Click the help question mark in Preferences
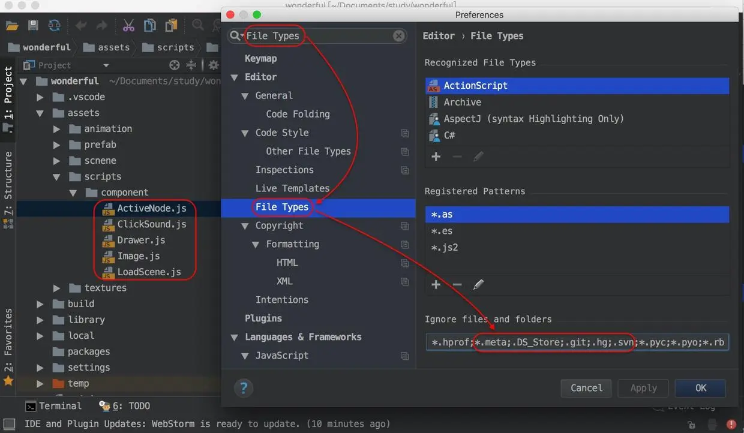This screenshot has width=744, height=433. 244,388
